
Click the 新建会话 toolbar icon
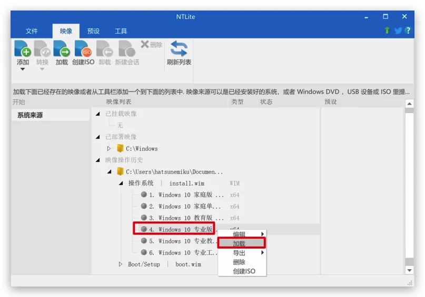click(x=127, y=49)
